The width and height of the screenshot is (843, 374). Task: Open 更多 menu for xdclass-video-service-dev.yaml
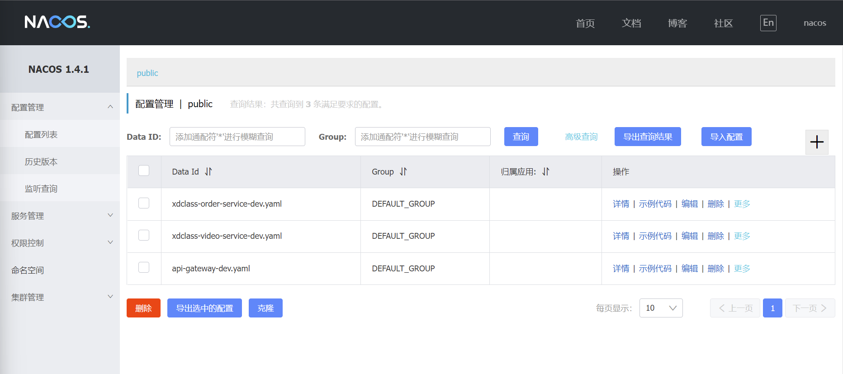(x=742, y=236)
